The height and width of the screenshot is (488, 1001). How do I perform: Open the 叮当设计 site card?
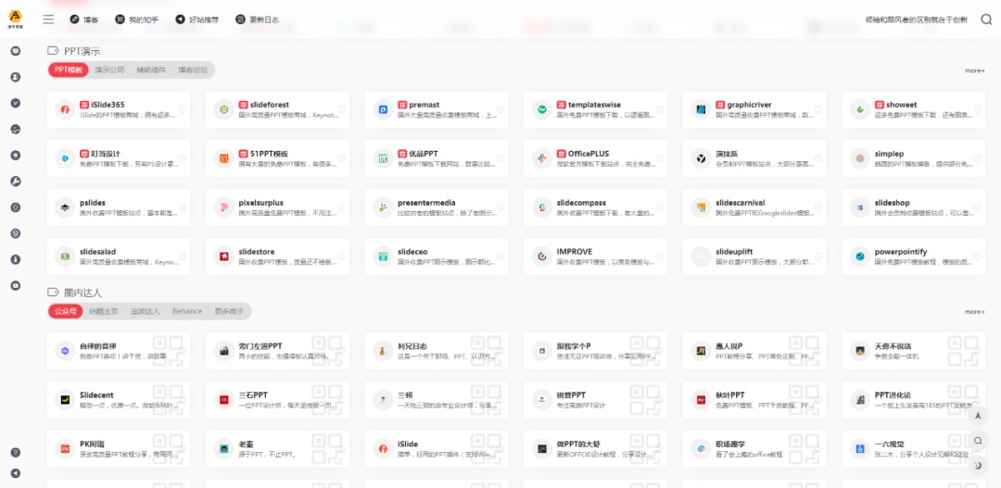[119, 159]
